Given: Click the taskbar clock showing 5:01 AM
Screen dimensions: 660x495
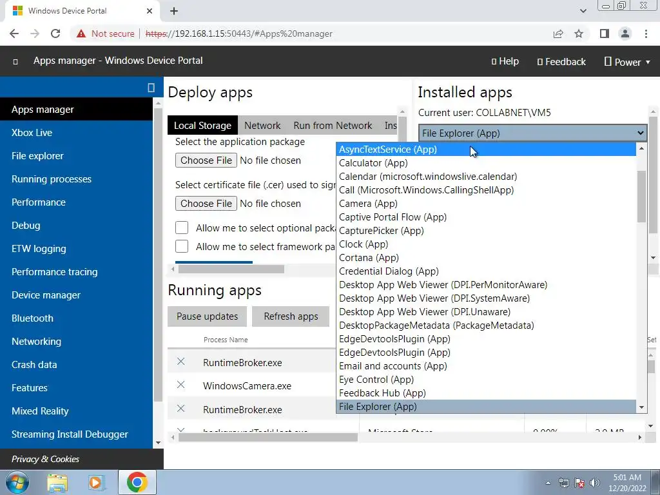Looking at the screenshot, I should point(627,483).
